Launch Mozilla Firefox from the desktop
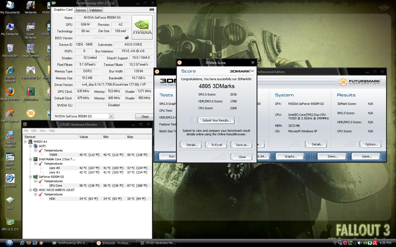The width and height of the screenshot is (396, 247). pos(10,94)
